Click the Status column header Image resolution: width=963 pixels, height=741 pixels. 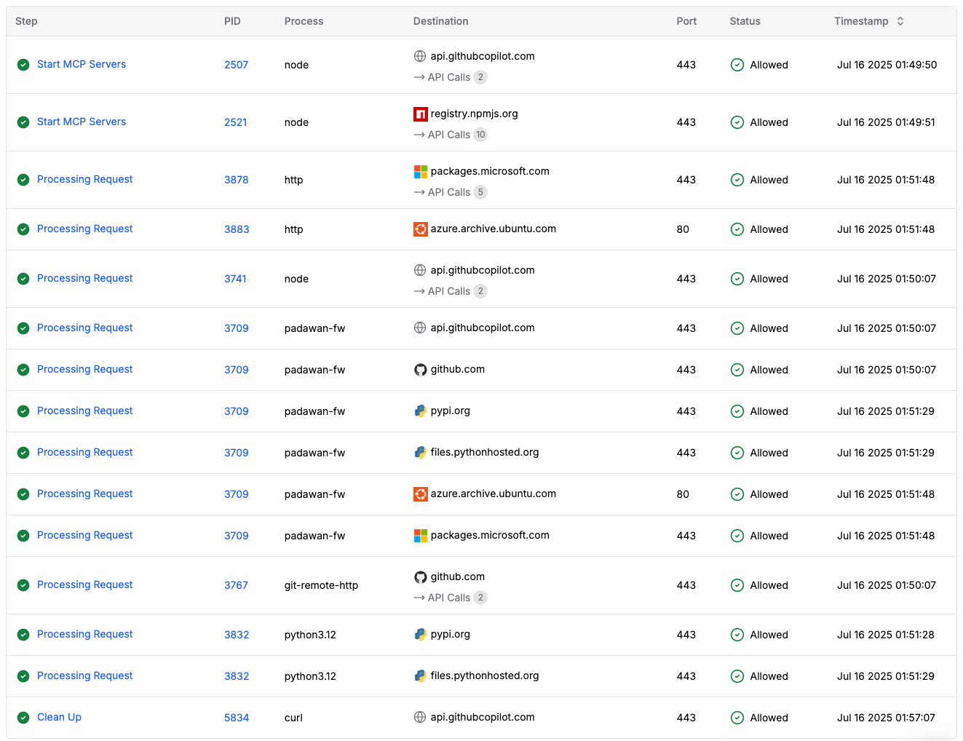pos(745,21)
